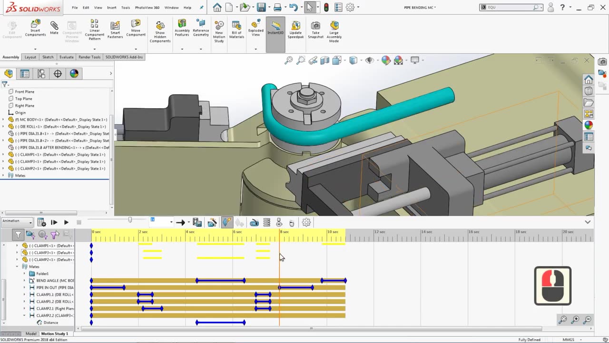
Task: Open the Insert menu
Action: (111, 8)
